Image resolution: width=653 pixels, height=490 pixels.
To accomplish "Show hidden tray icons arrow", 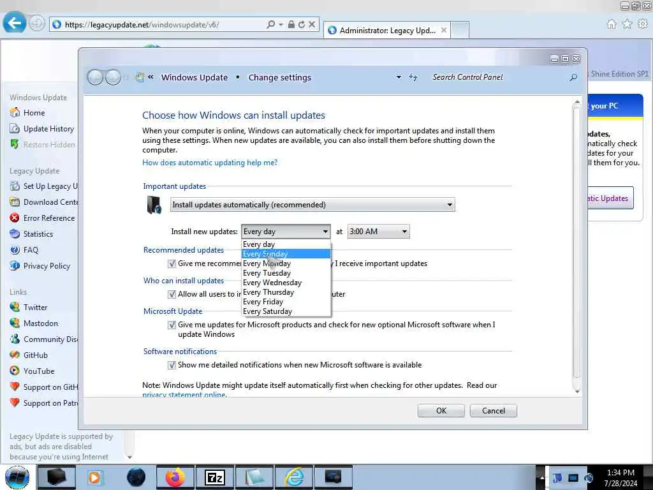I will [x=541, y=477].
